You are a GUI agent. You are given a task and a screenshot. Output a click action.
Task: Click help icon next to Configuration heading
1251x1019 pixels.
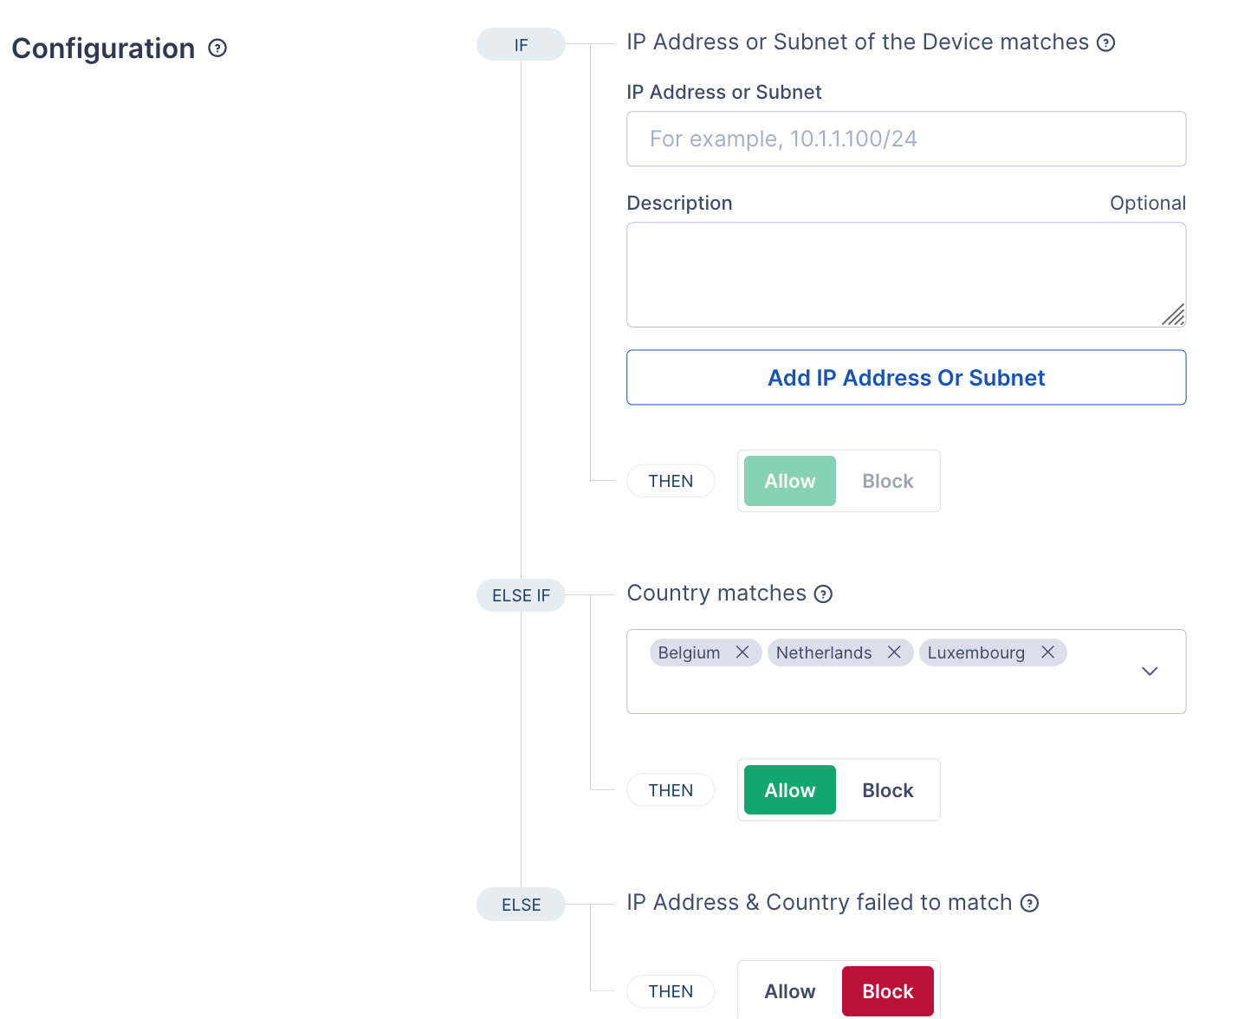[217, 49]
